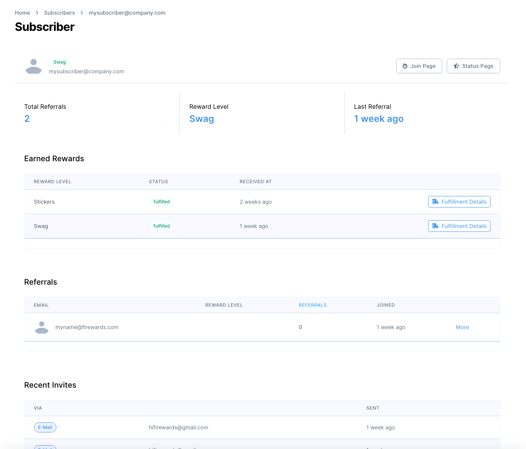Screen dimensions: 526x449
Task: Click the REWARD LEVEL header in Referrals table
Action: click(224, 305)
